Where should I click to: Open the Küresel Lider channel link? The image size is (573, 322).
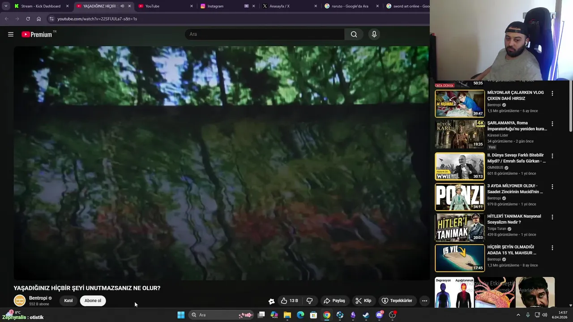click(x=498, y=136)
